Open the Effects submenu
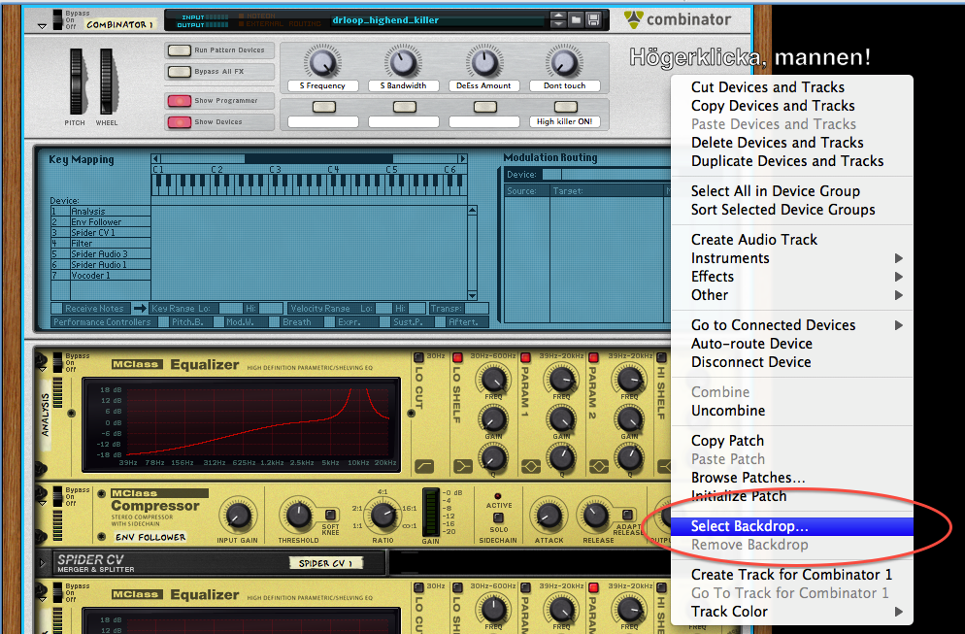 click(x=792, y=277)
